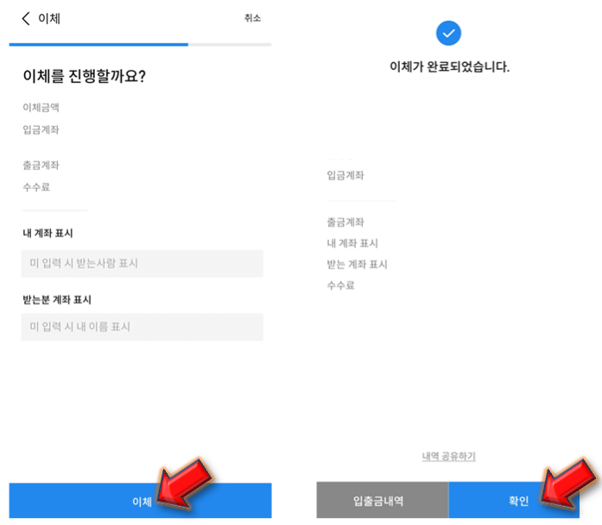
Task: Select the 이체를 진행할까요? heading
Action: click(x=84, y=76)
